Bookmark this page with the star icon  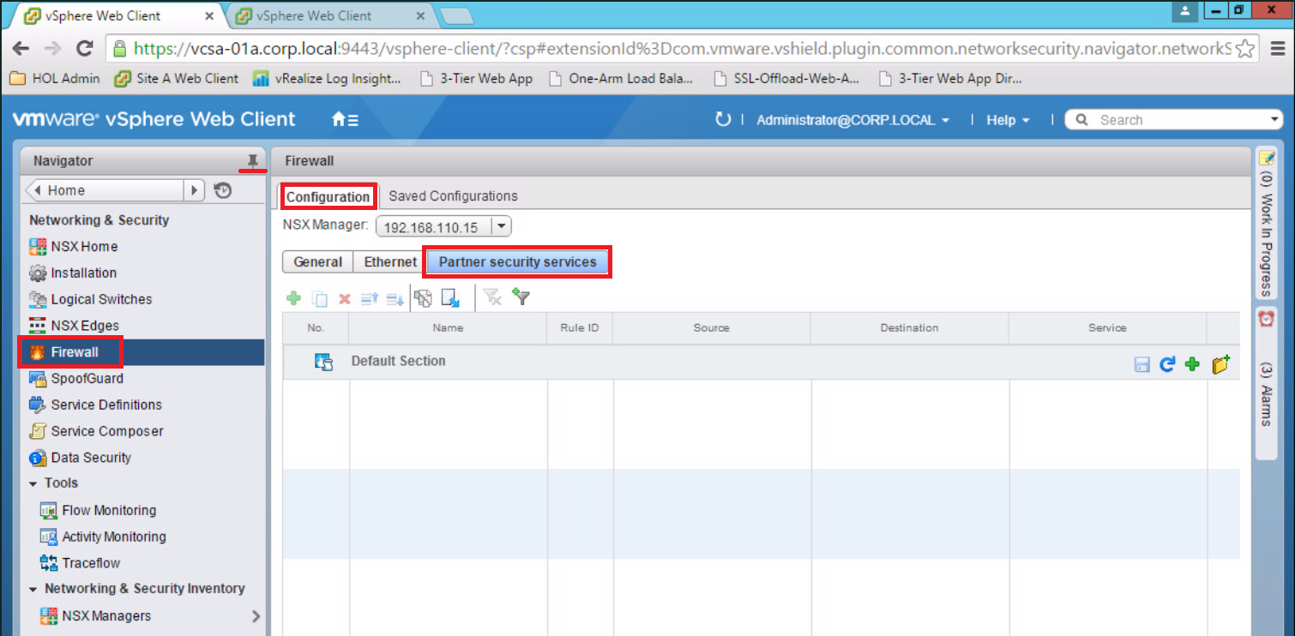(1246, 48)
